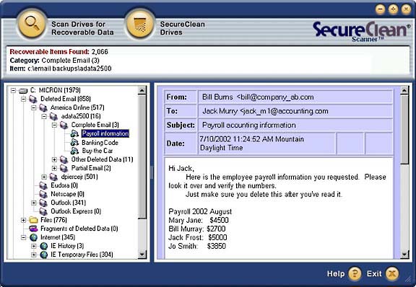
Task: Collapse the Internet node
Action: point(23,237)
